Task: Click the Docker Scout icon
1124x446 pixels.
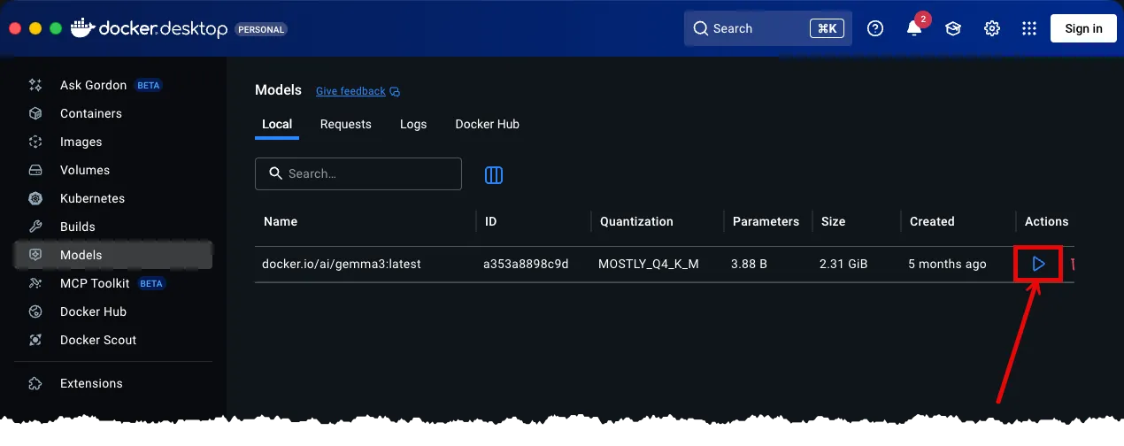Action: pos(35,340)
